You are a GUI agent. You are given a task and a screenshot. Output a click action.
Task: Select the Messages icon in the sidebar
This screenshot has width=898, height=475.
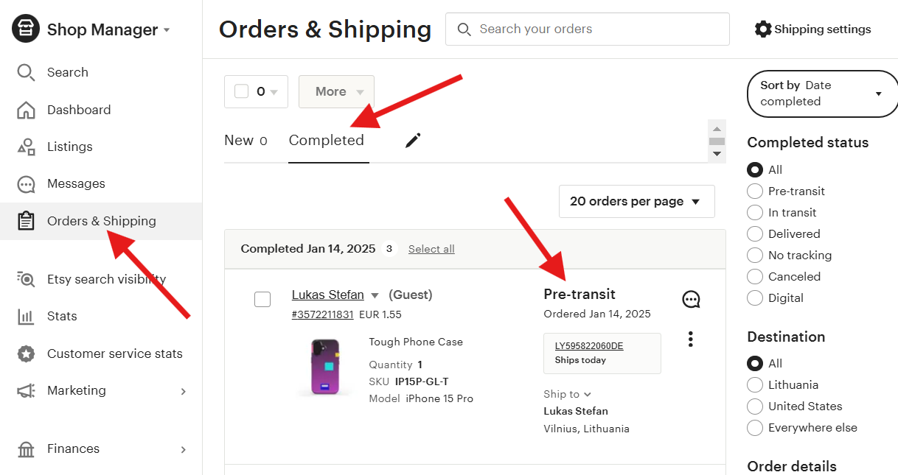tap(25, 183)
